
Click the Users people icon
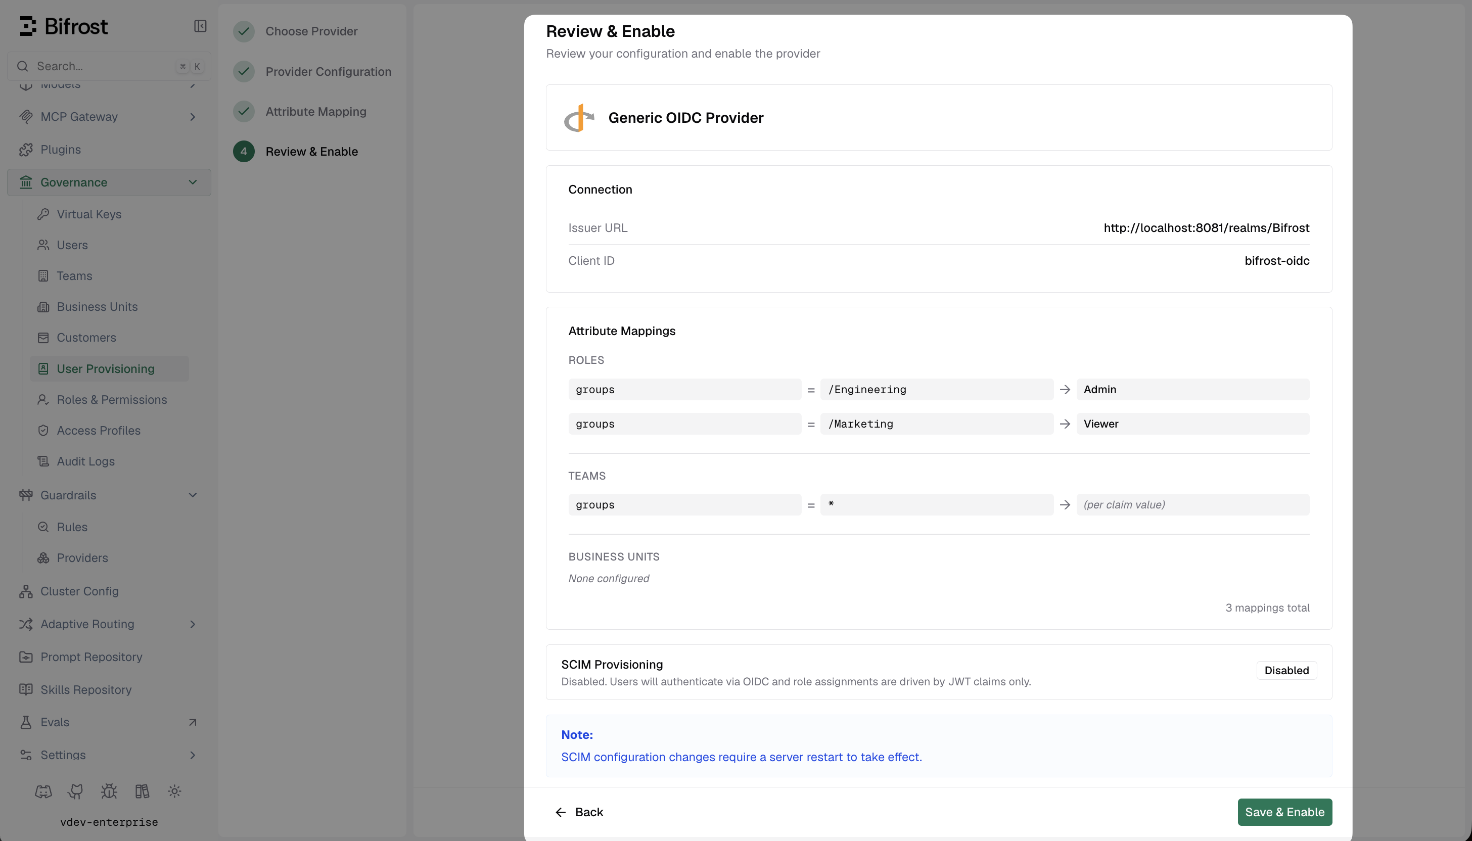[43, 245]
